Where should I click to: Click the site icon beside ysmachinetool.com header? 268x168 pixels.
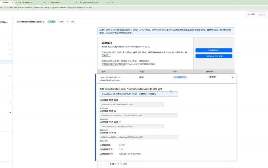[x=18, y=22]
